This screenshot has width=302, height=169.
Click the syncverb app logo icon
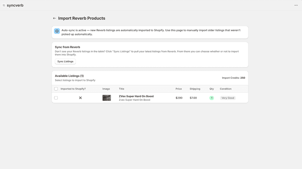[4, 5]
